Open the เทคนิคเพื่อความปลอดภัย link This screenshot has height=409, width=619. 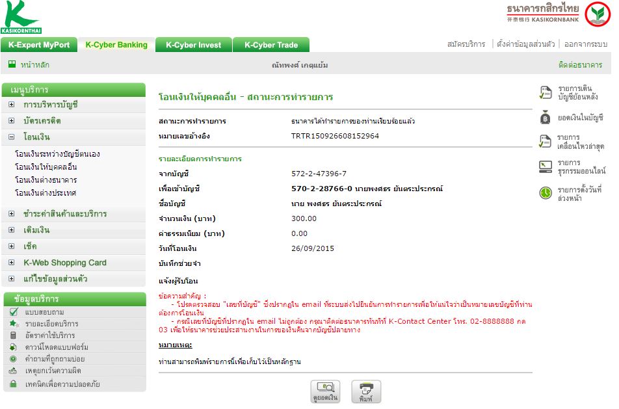(x=62, y=384)
